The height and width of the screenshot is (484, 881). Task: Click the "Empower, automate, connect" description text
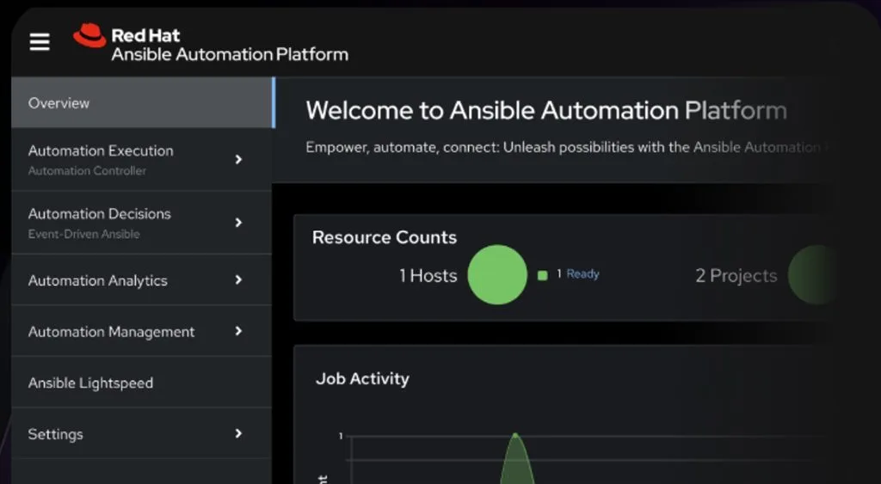click(566, 147)
